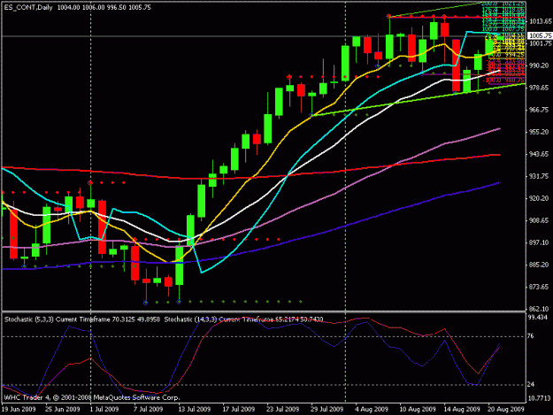The height and width of the screenshot is (415, 553).
Task: Click the 862.10 price axis label
Action: tap(539, 309)
